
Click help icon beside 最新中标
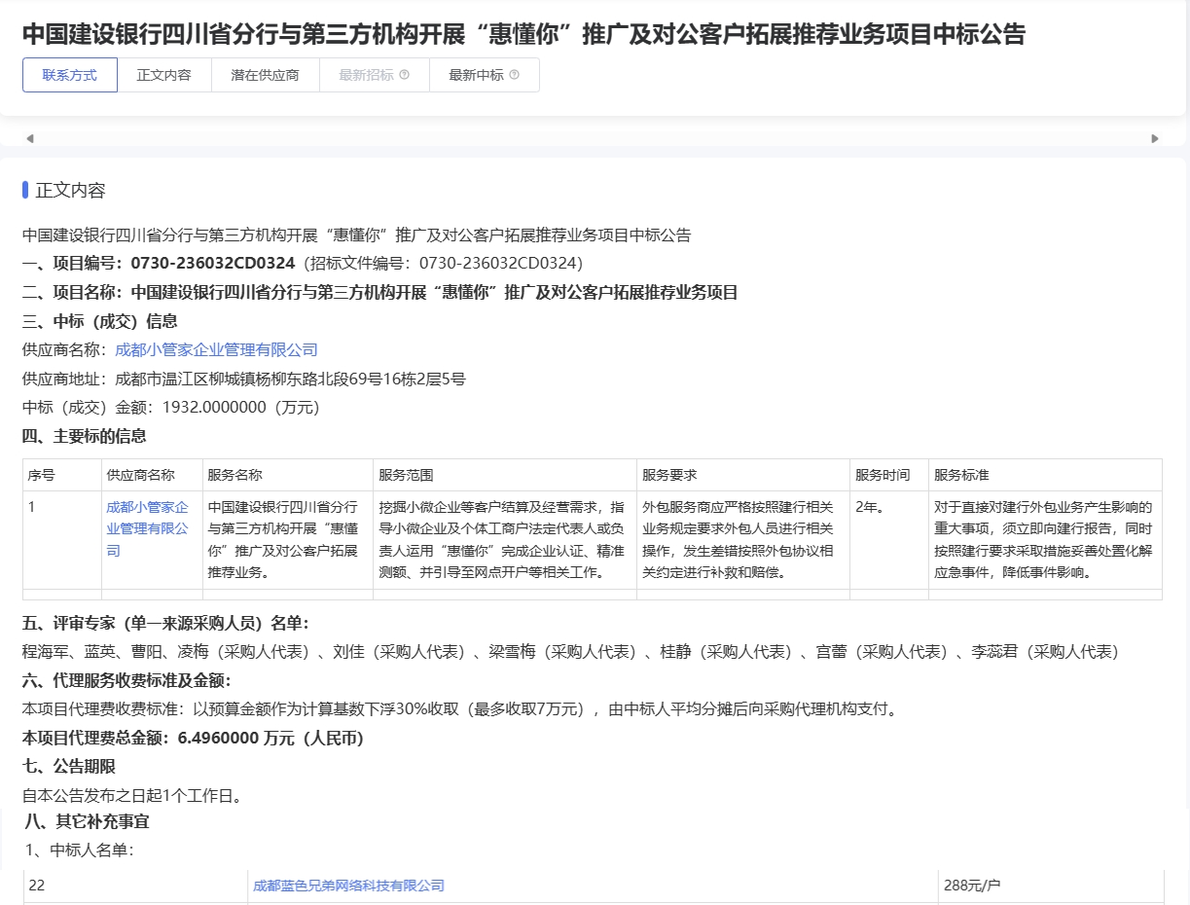[515, 75]
